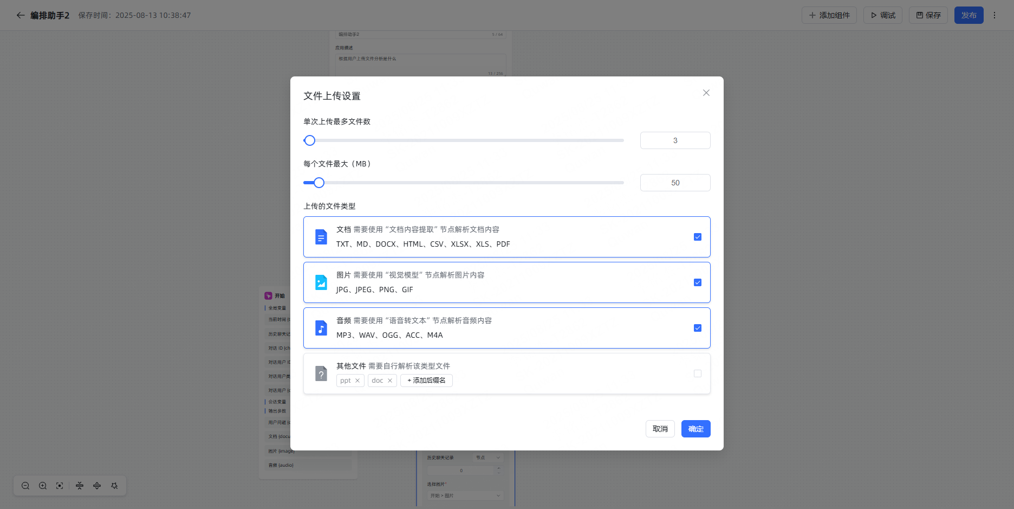
Task: Close the 文件上传设置 dialog with the X
Action: pos(706,93)
